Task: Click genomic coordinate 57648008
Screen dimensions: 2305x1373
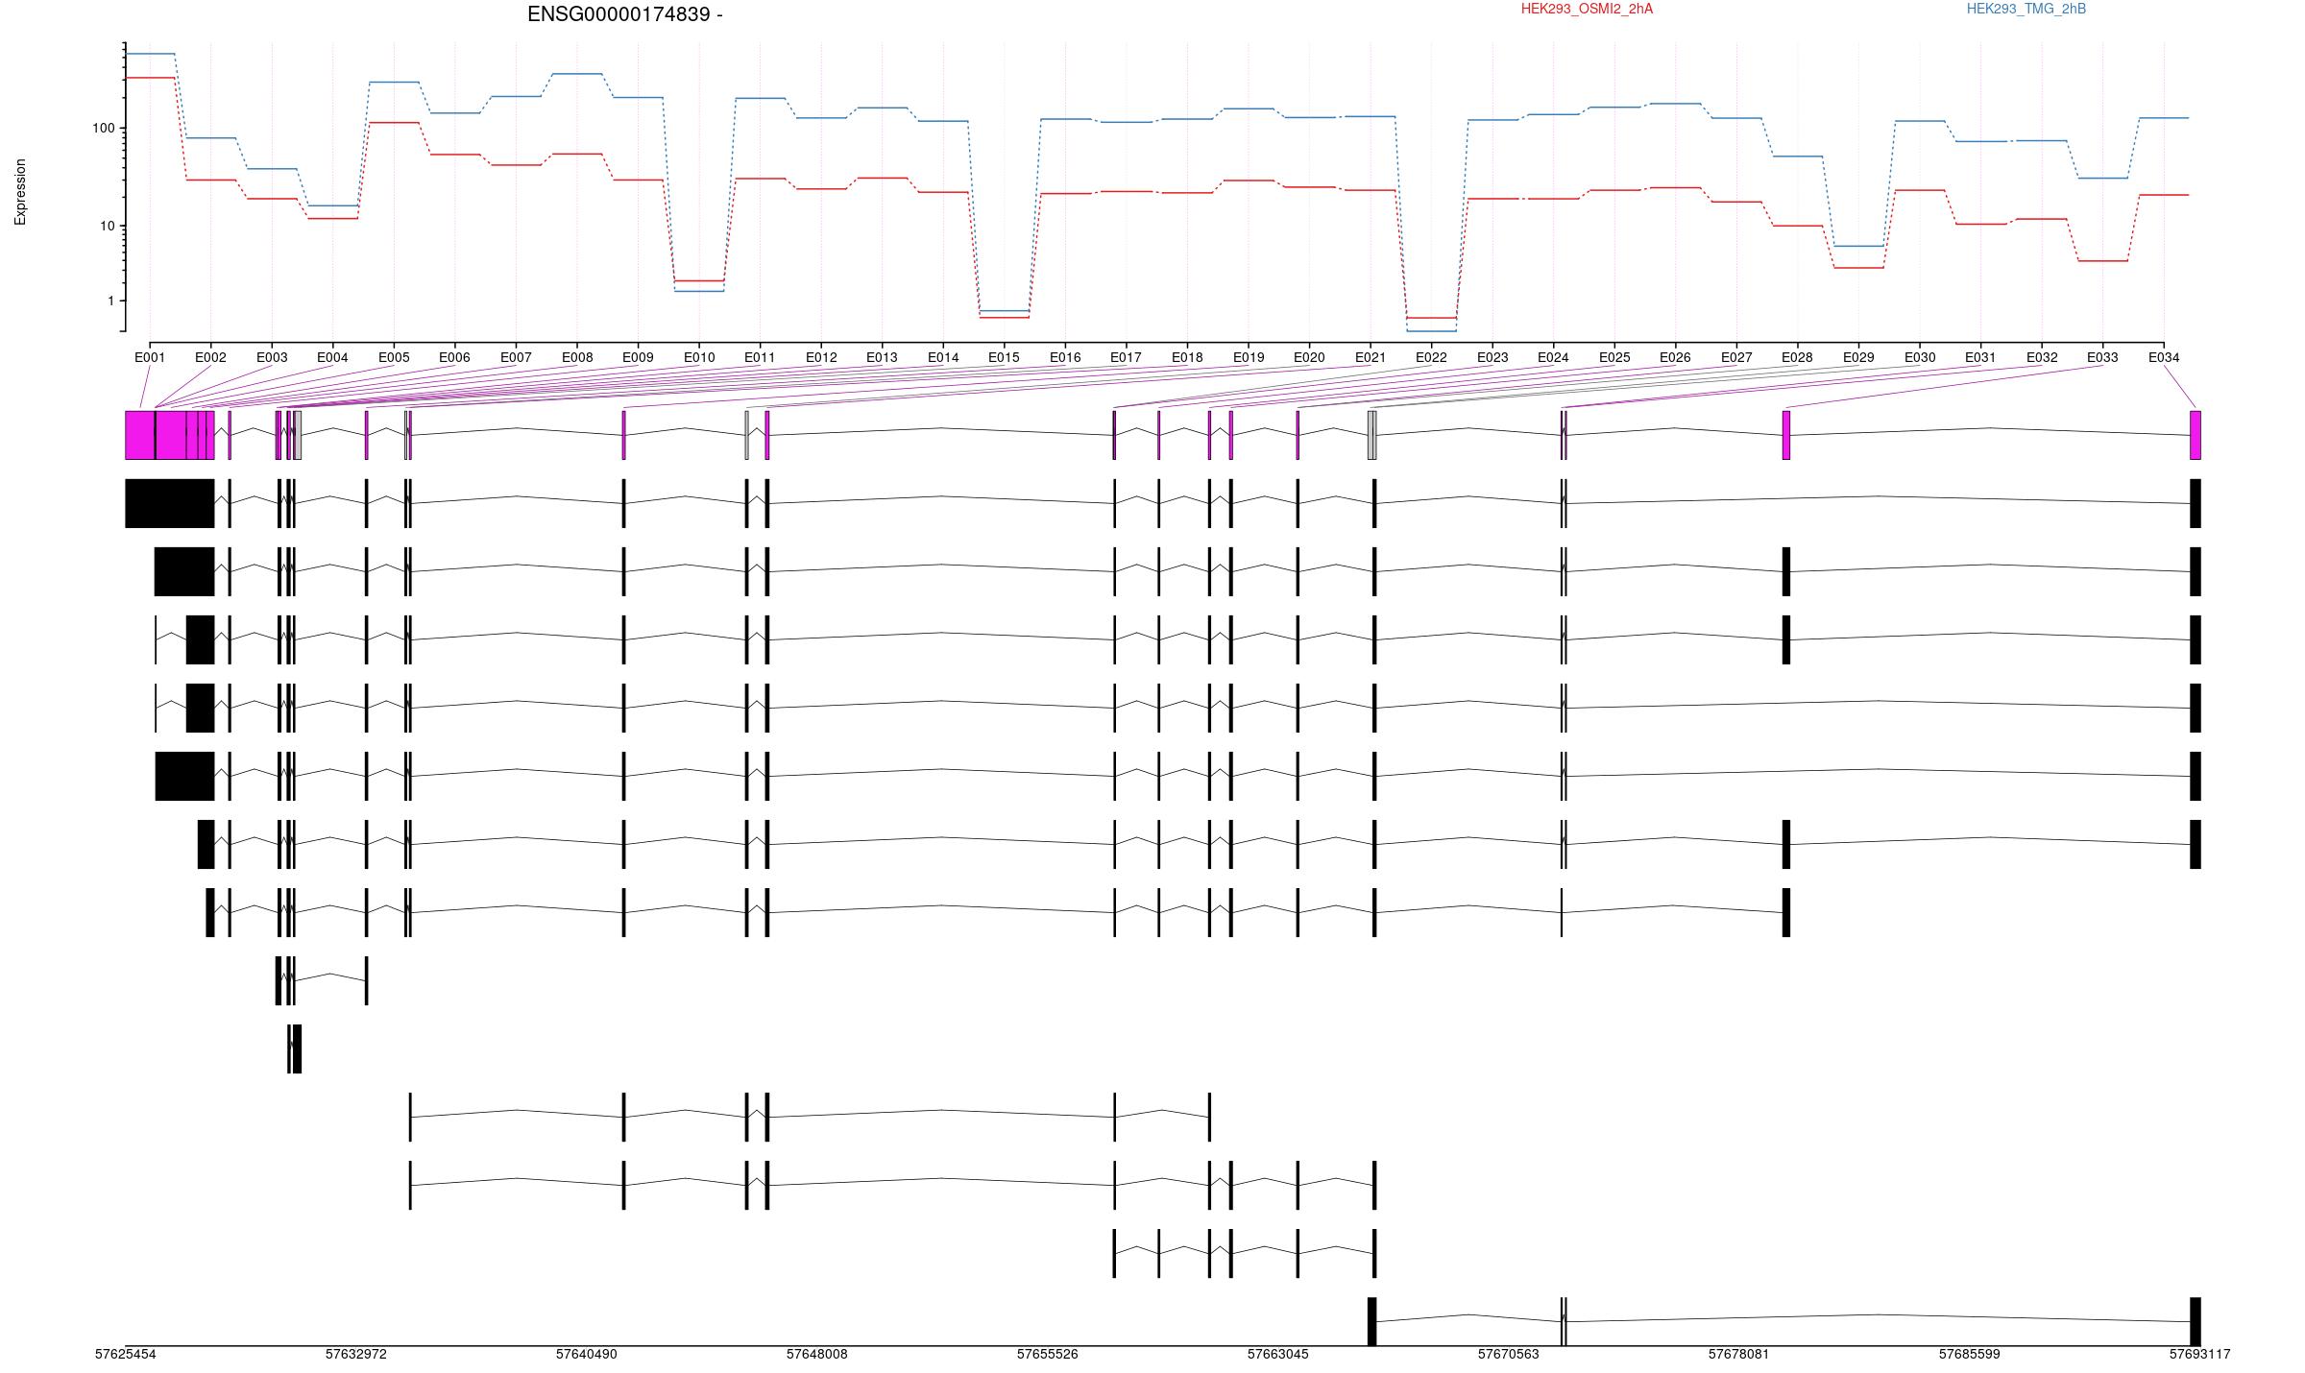Action: (816, 1354)
